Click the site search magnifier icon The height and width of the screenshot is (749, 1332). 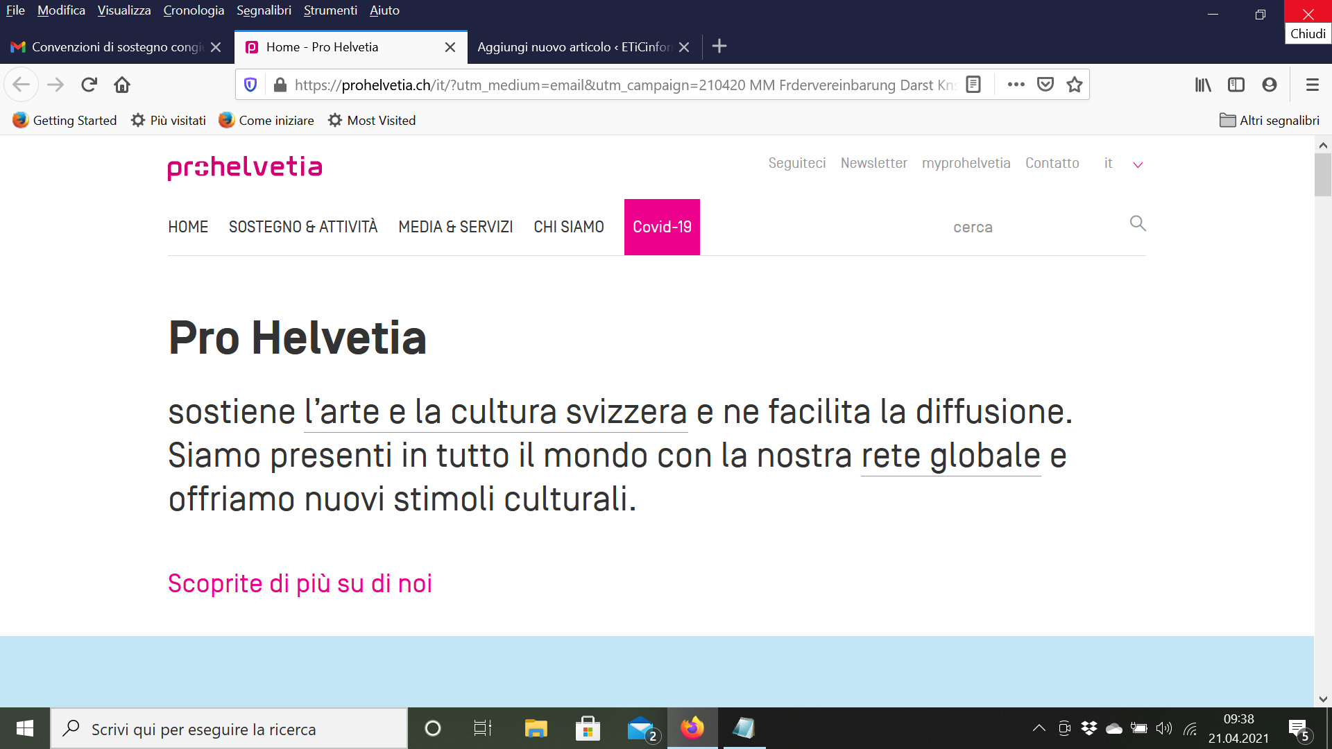point(1138,223)
